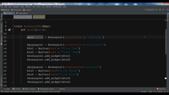
Task: Open the Project tool window sidebar tab
Action: coord(1,17)
